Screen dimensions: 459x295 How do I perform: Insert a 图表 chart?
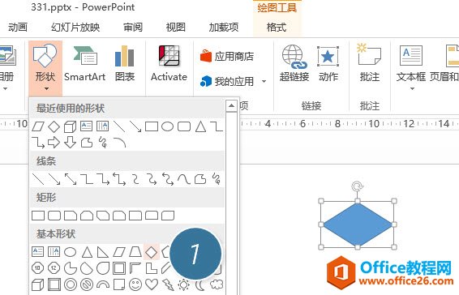[x=125, y=63]
